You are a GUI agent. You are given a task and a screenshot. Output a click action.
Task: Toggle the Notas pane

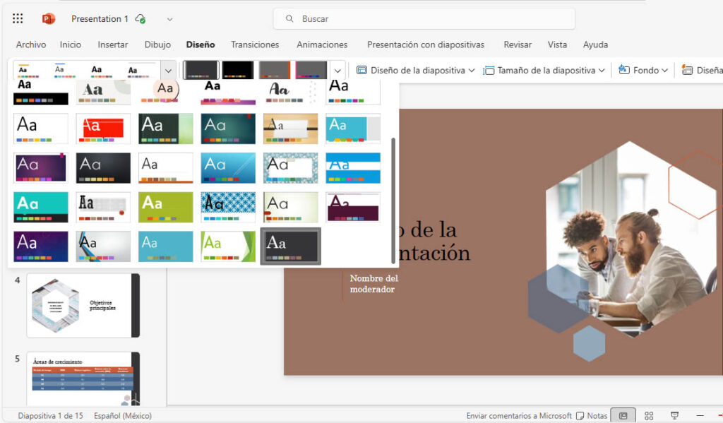point(595,415)
